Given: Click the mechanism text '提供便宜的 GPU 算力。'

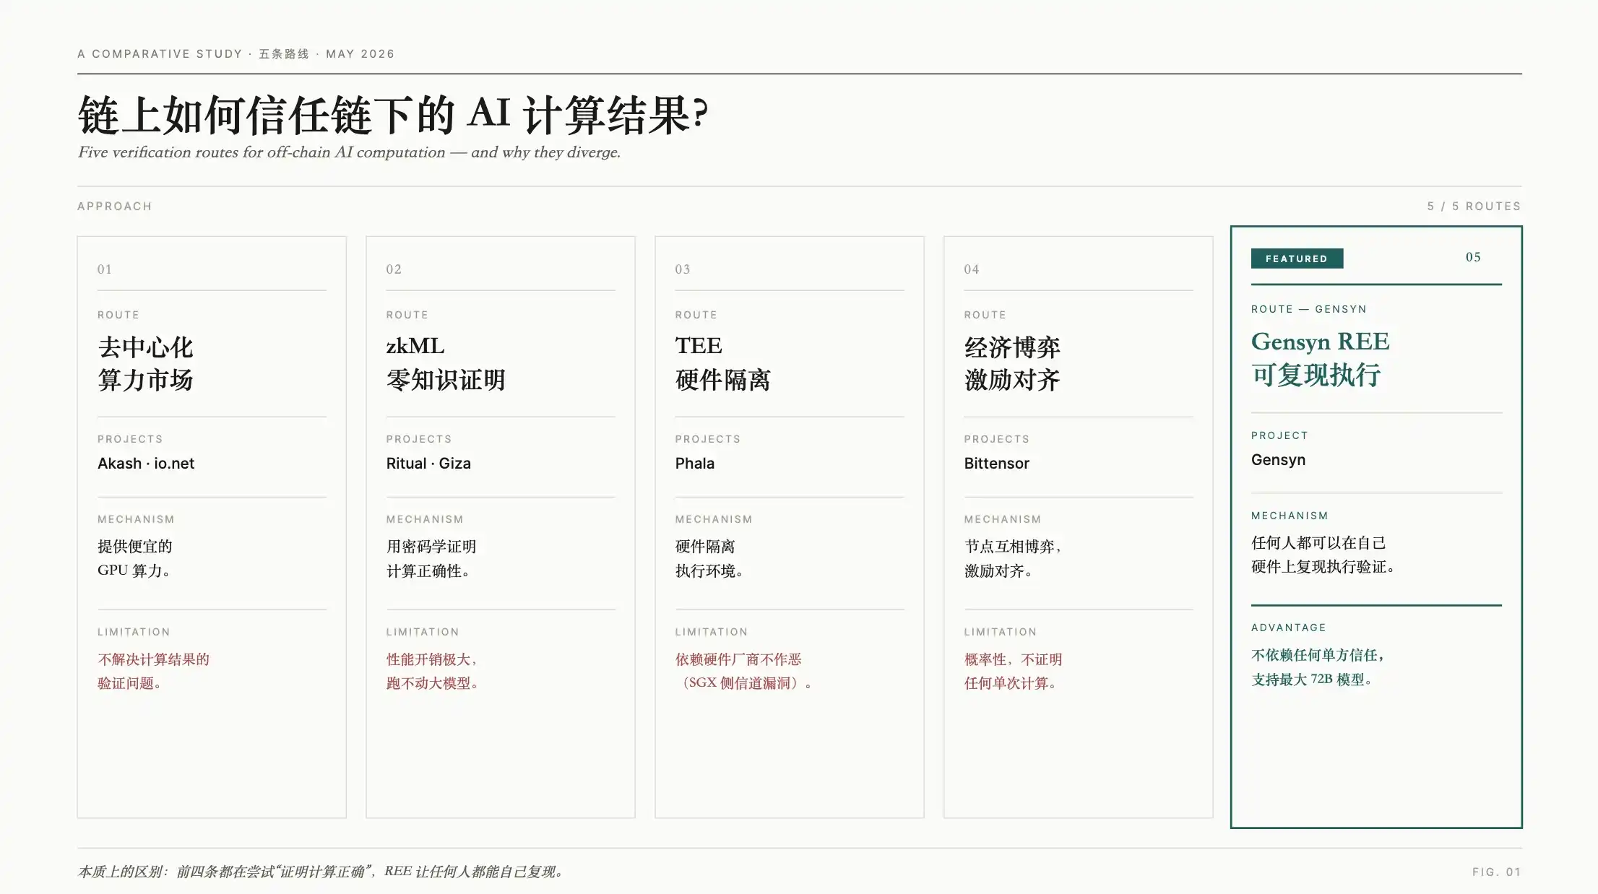Looking at the screenshot, I should [136, 558].
